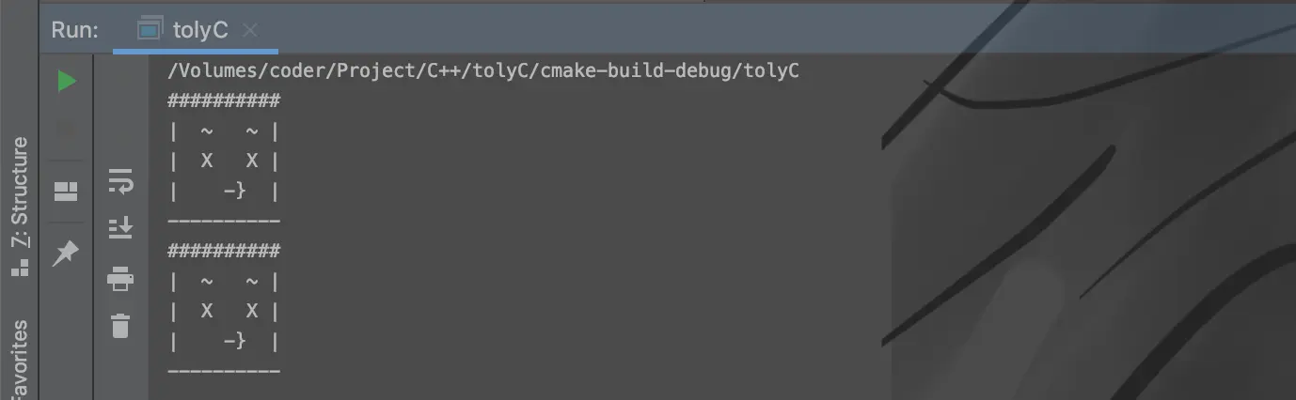Click the Scroll to End icon
The image size is (1296, 400).
[x=120, y=227]
